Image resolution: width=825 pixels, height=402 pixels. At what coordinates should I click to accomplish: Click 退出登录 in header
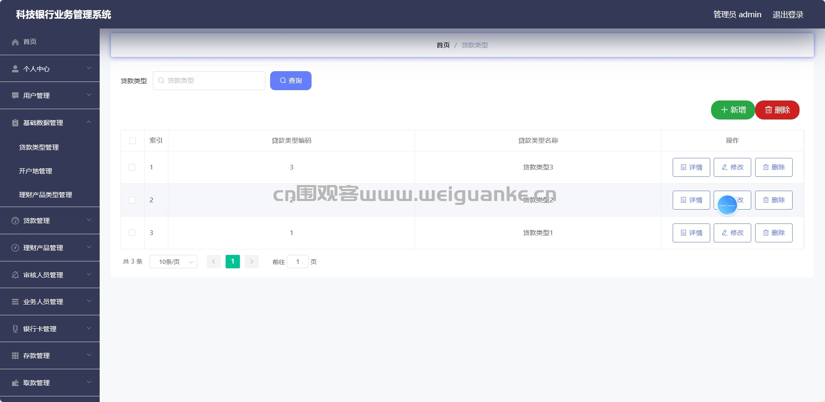tap(788, 15)
